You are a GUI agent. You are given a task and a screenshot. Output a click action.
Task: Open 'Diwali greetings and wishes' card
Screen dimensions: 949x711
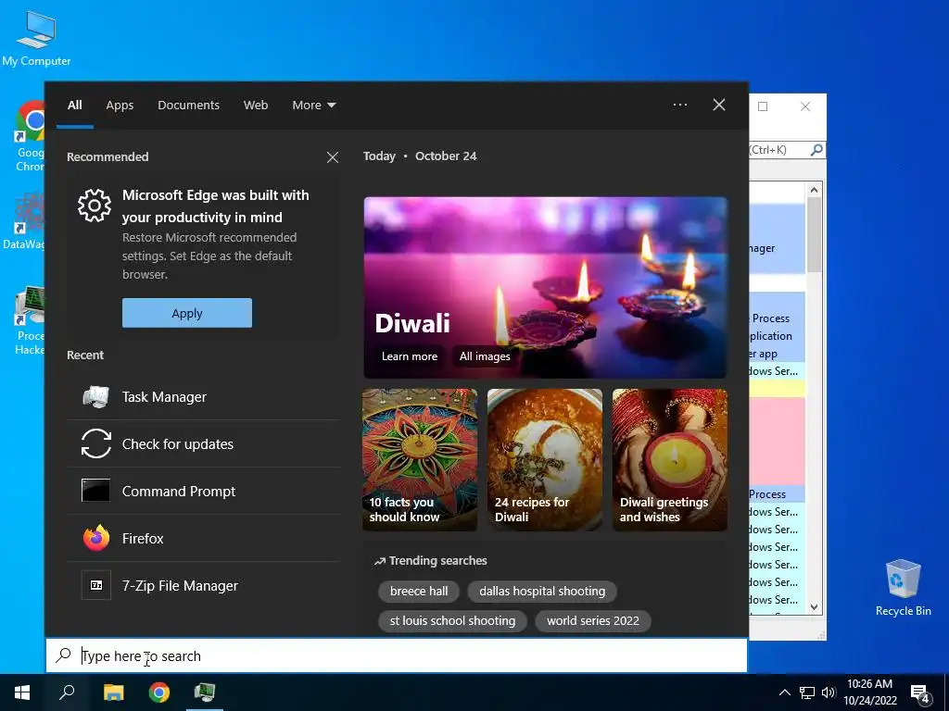click(670, 460)
